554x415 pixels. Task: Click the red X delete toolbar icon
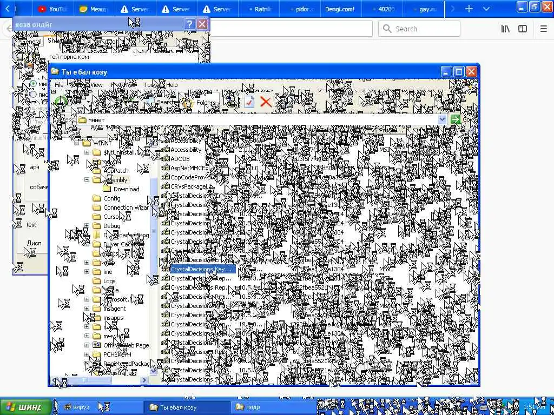pos(266,102)
